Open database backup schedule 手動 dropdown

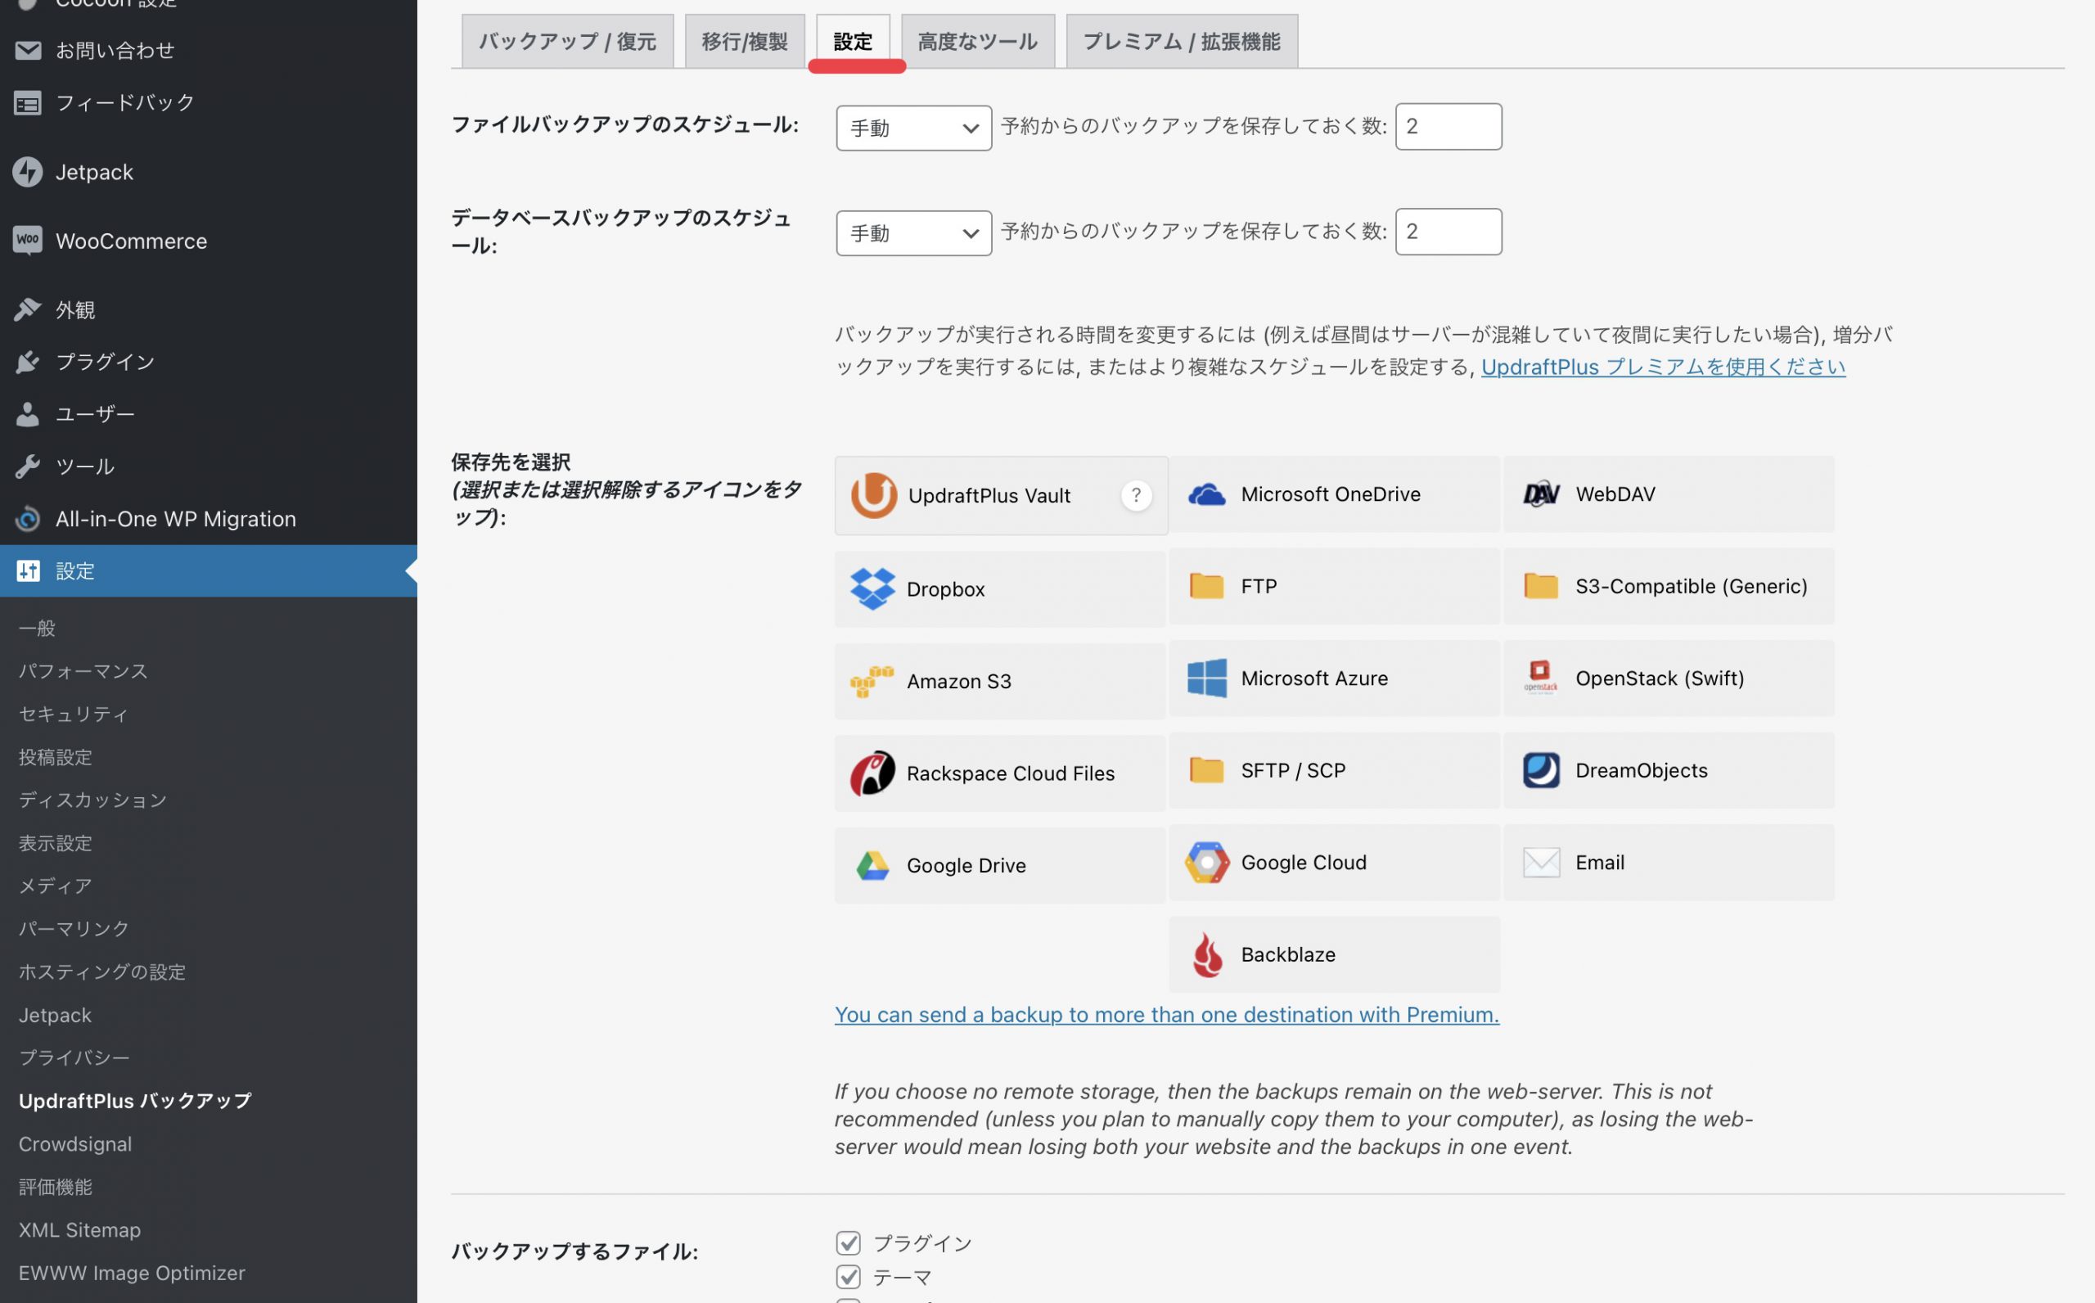[x=913, y=232]
